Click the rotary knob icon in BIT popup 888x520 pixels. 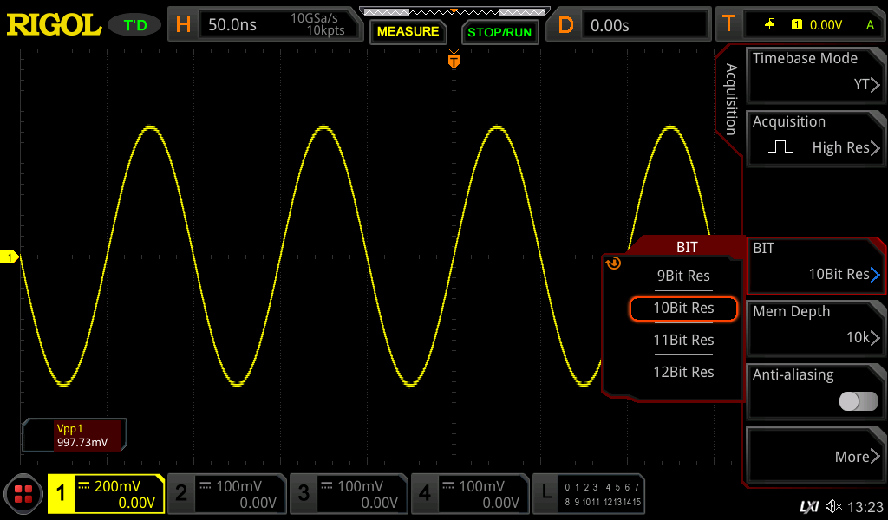click(614, 263)
